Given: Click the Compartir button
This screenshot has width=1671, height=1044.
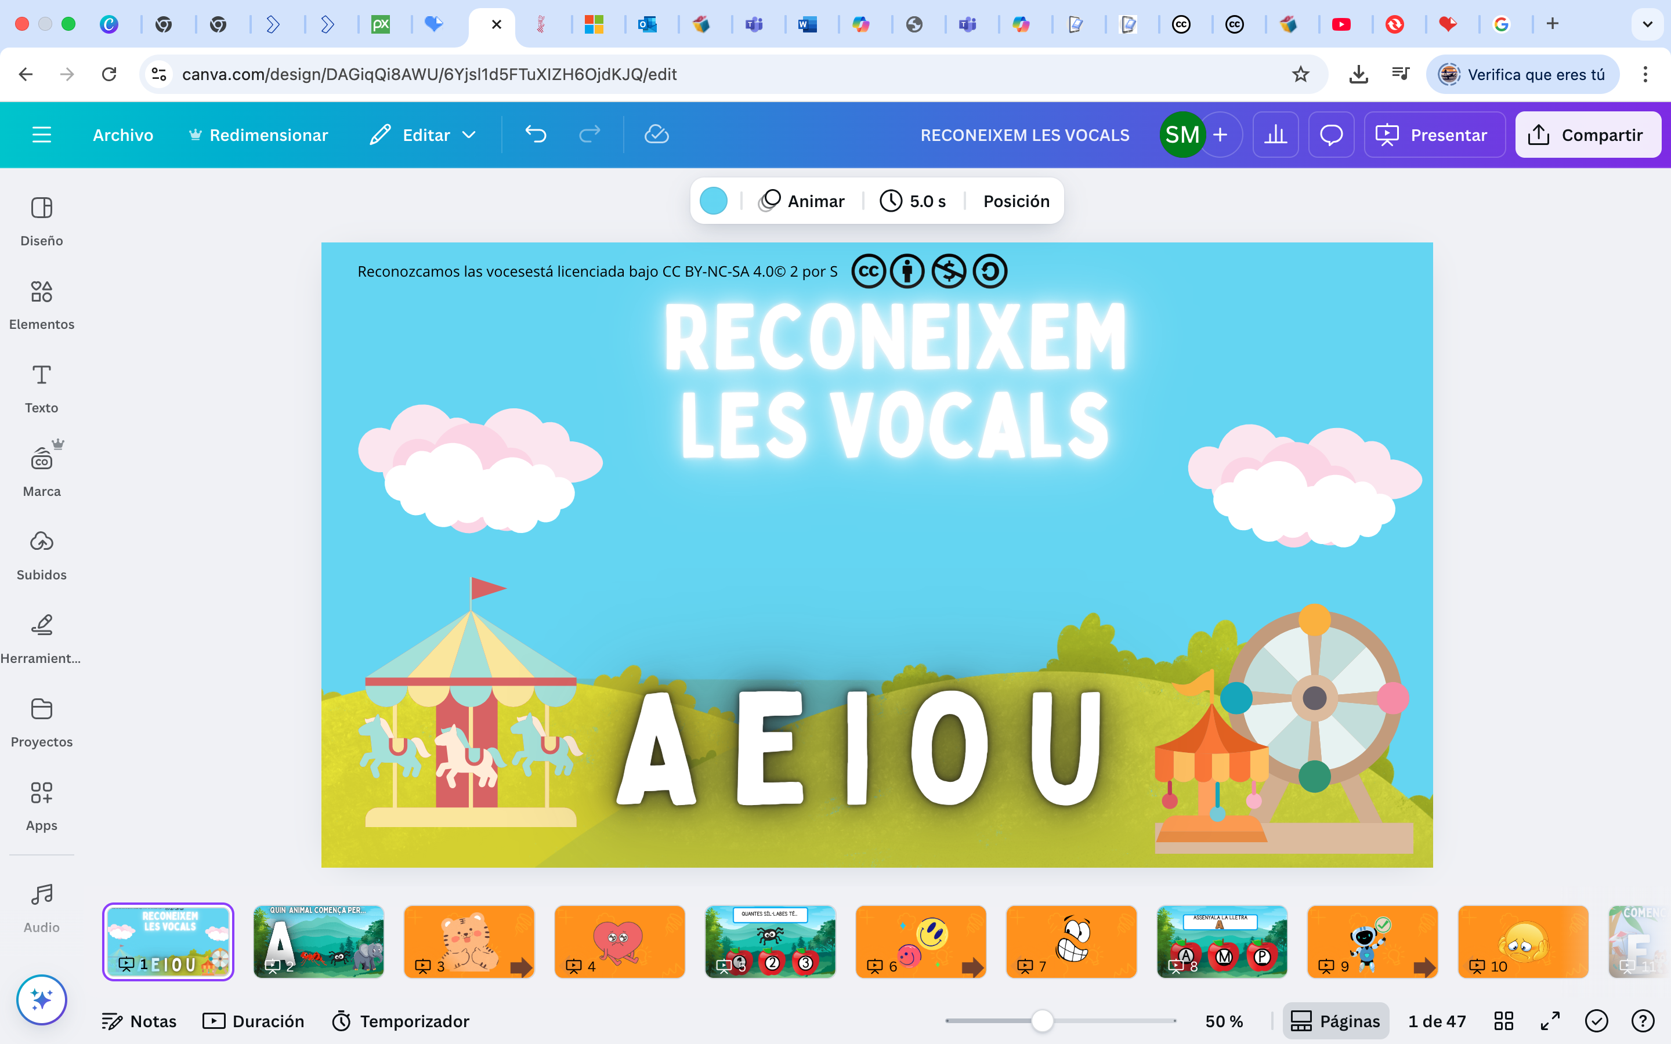Looking at the screenshot, I should pyautogui.click(x=1587, y=135).
